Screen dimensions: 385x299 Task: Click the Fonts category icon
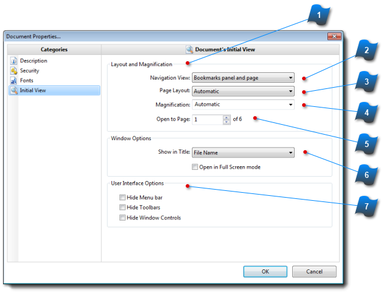coord(14,81)
